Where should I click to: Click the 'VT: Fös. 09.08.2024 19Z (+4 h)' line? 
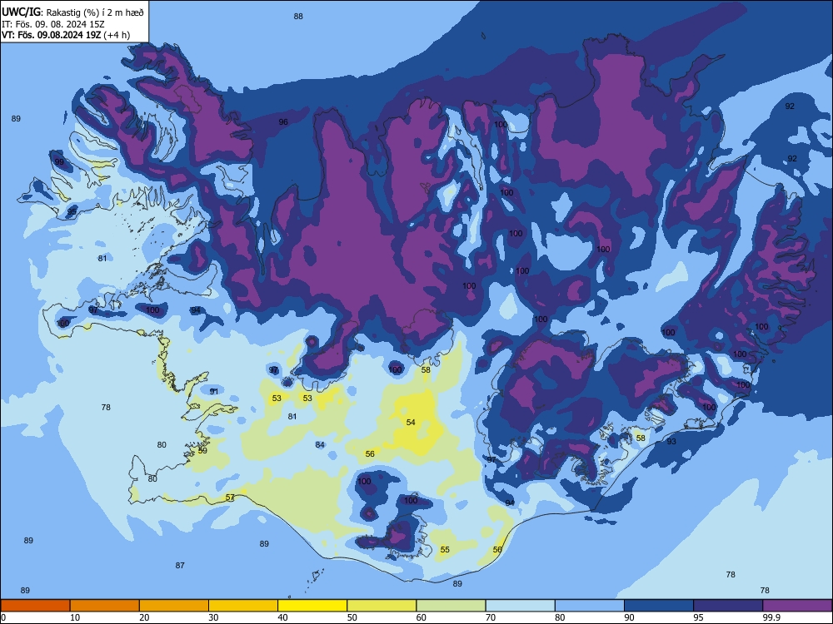point(66,35)
